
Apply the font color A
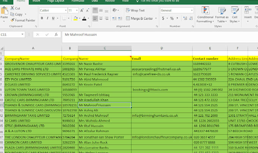tap(84, 18)
